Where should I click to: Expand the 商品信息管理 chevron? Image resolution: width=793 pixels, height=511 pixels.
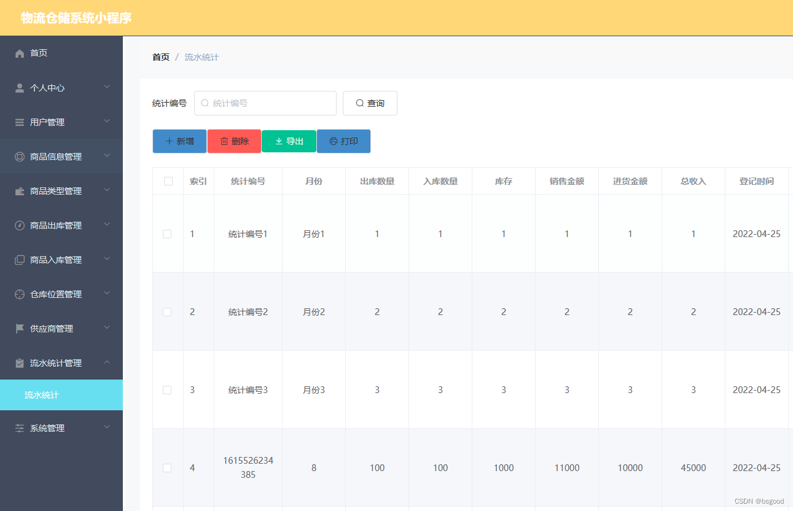point(107,156)
